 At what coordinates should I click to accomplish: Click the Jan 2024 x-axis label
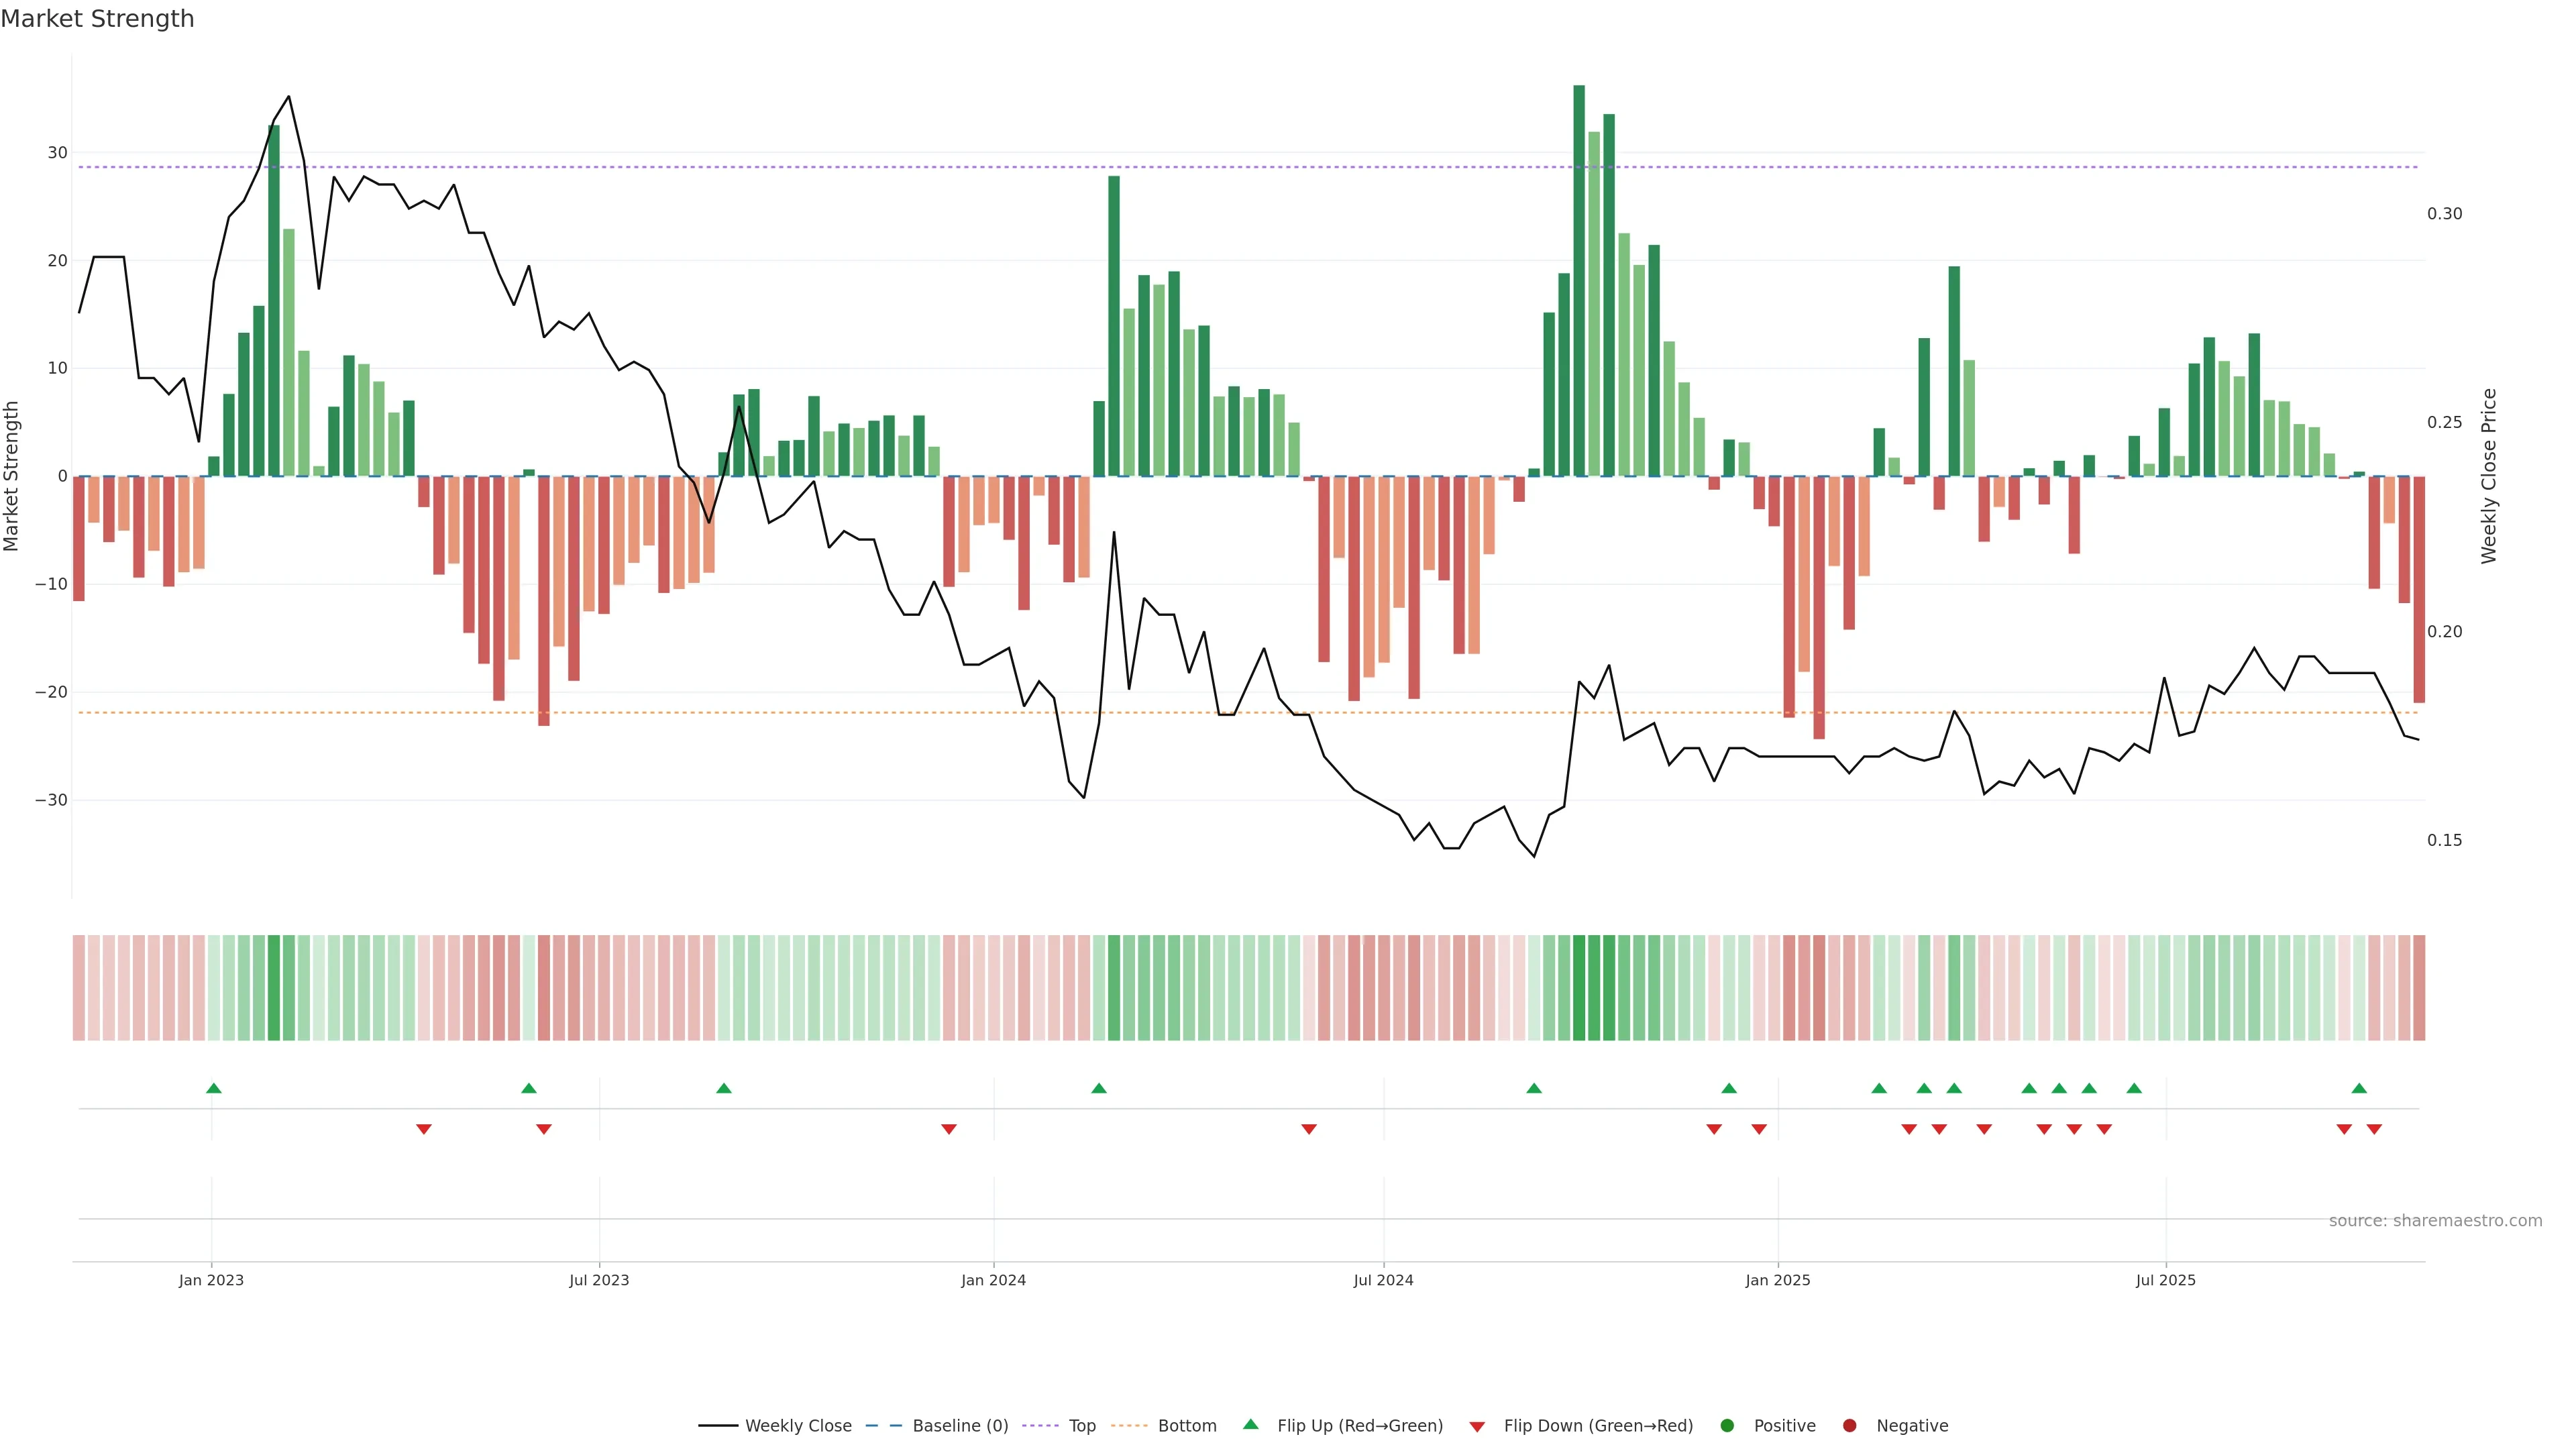pos(993,1280)
